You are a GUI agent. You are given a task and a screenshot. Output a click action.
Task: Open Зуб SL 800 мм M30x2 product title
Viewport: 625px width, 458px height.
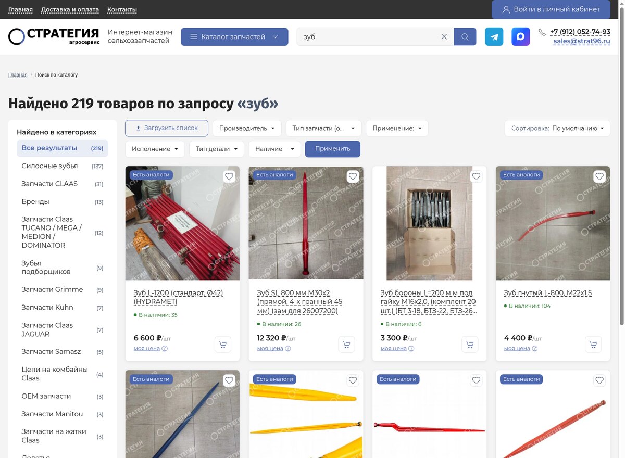(299, 302)
